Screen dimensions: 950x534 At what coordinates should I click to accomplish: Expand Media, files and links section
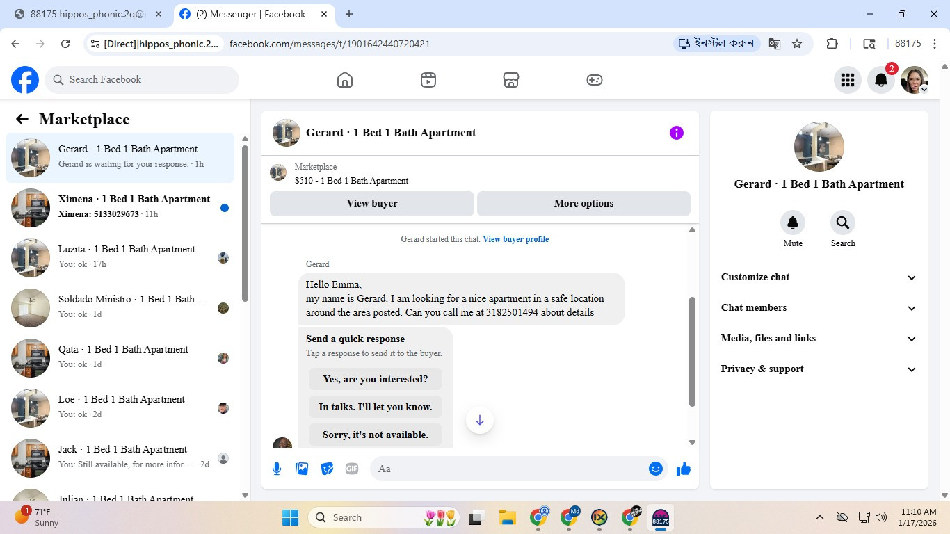tap(819, 339)
